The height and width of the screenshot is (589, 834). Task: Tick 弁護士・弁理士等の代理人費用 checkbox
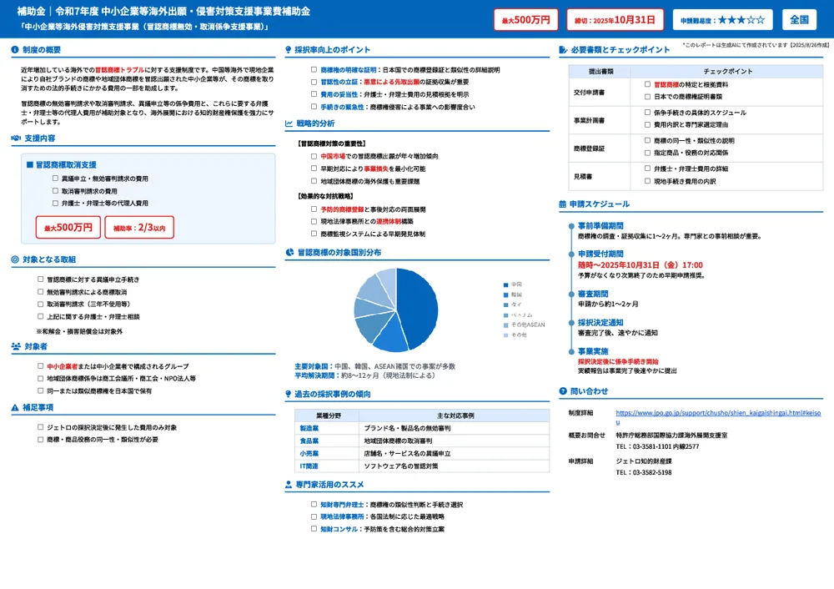pos(55,203)
